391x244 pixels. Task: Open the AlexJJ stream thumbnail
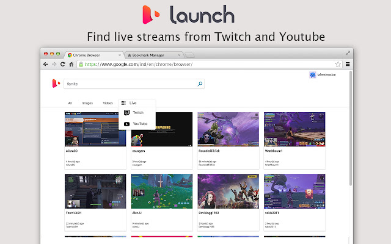point(162,191)
